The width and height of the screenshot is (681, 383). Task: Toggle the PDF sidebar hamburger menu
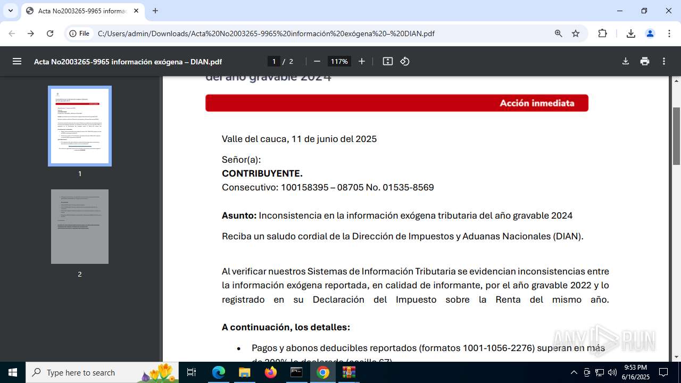pos(17,61)
